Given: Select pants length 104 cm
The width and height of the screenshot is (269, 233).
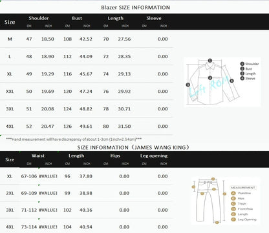Looking at the screenshot, I should point(67,227).
